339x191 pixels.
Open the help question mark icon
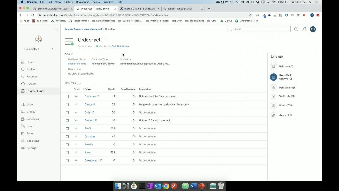click(296, 29)
